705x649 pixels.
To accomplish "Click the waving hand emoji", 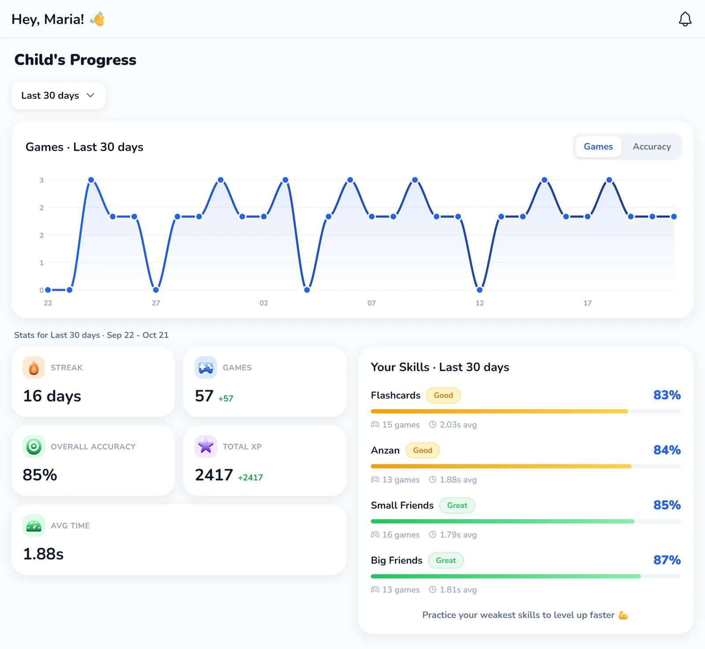I will (97, 19).
